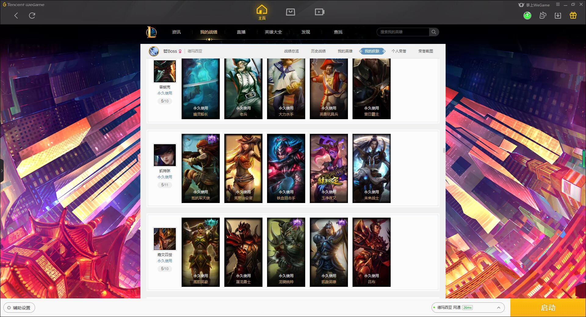The height and width of the screenshot is (317, 586).
Task: Click the League of Legends logo
Action: click(x=151, y=32)
